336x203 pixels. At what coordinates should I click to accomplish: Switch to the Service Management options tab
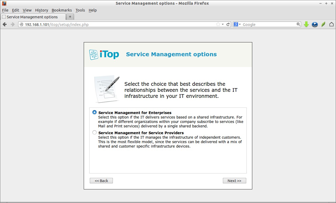pyautogui.click(x=33, y=17)
